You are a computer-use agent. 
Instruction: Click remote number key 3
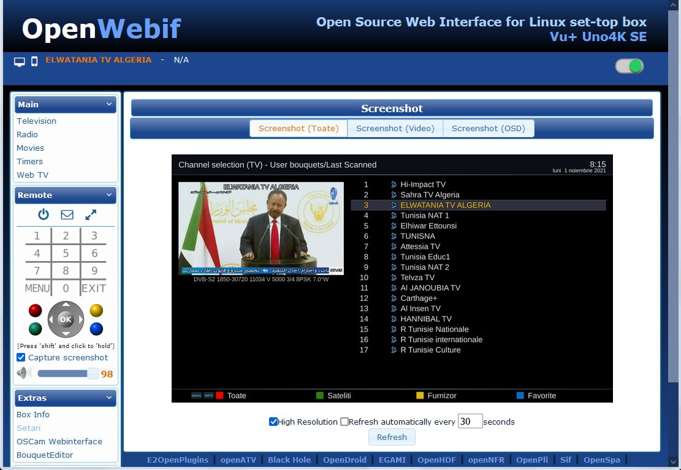pyautogui.click(x=94, y=236)
